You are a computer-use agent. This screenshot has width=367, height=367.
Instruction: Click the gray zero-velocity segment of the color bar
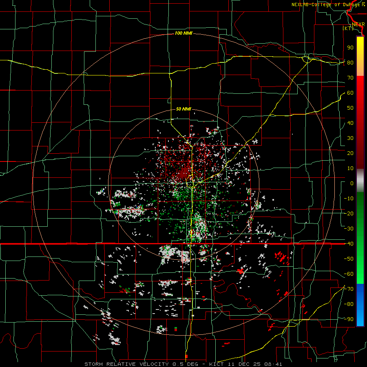pos(360,181)
